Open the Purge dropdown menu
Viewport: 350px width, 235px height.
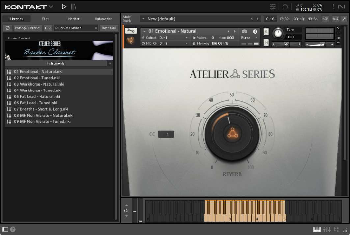[x=249, y=38]
